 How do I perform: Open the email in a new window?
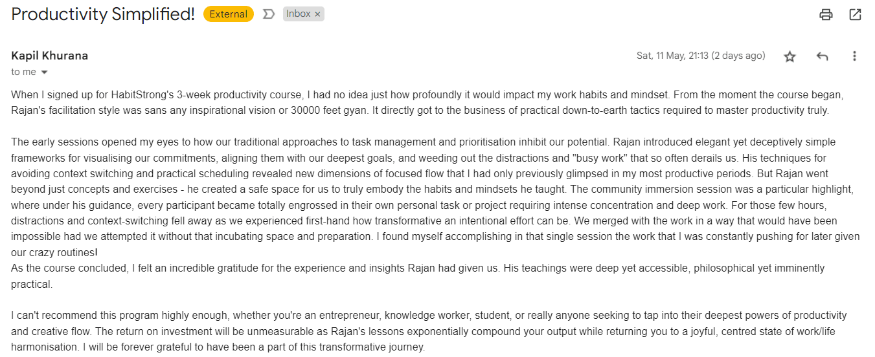(855, 14)
